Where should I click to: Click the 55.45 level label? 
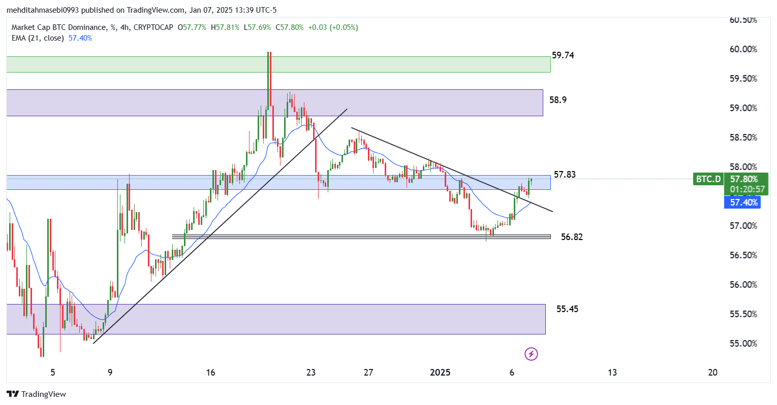pyautogui.click(x=567, y=309)
